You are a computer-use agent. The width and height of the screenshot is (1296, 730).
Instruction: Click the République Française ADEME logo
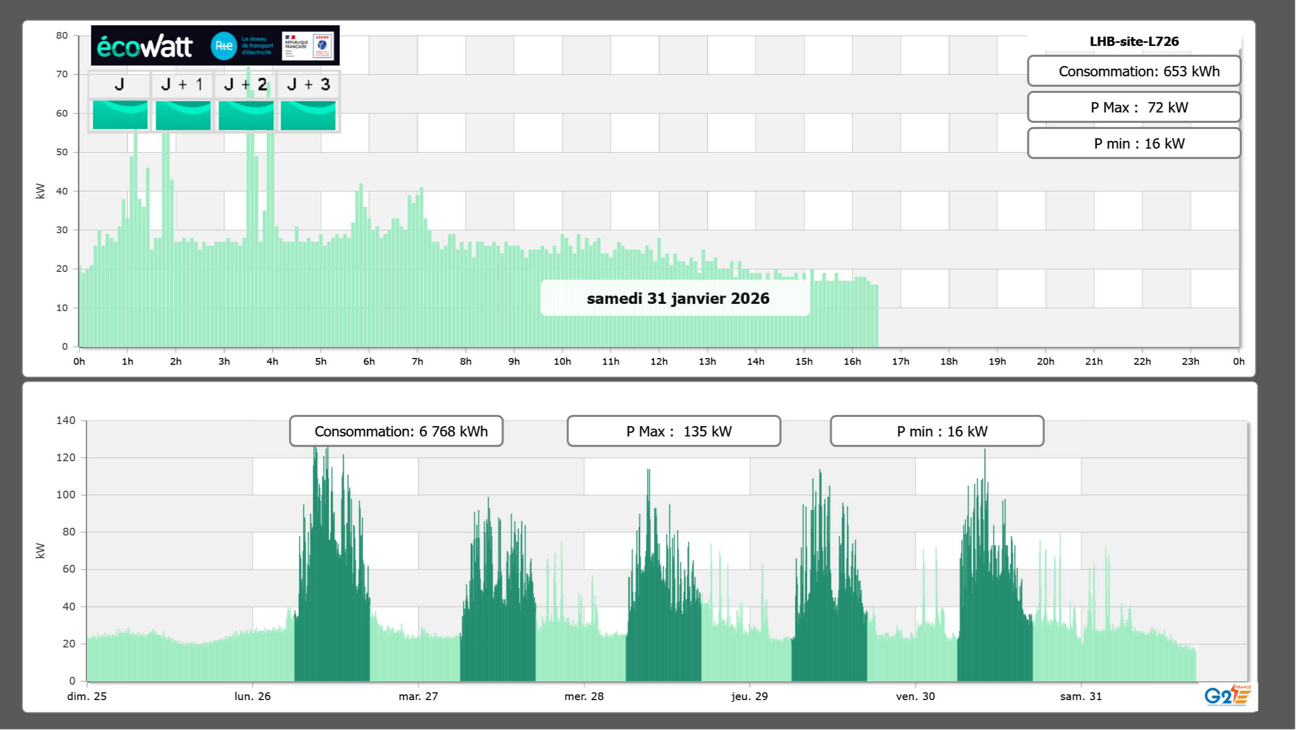coord(308,46)
